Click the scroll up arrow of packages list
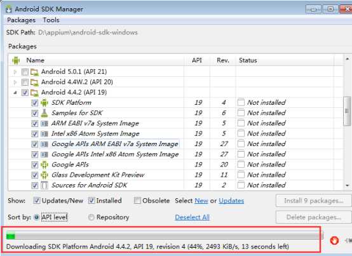This screenshot has width=352, height=256. pyautogui.click(x=348, y=59)
